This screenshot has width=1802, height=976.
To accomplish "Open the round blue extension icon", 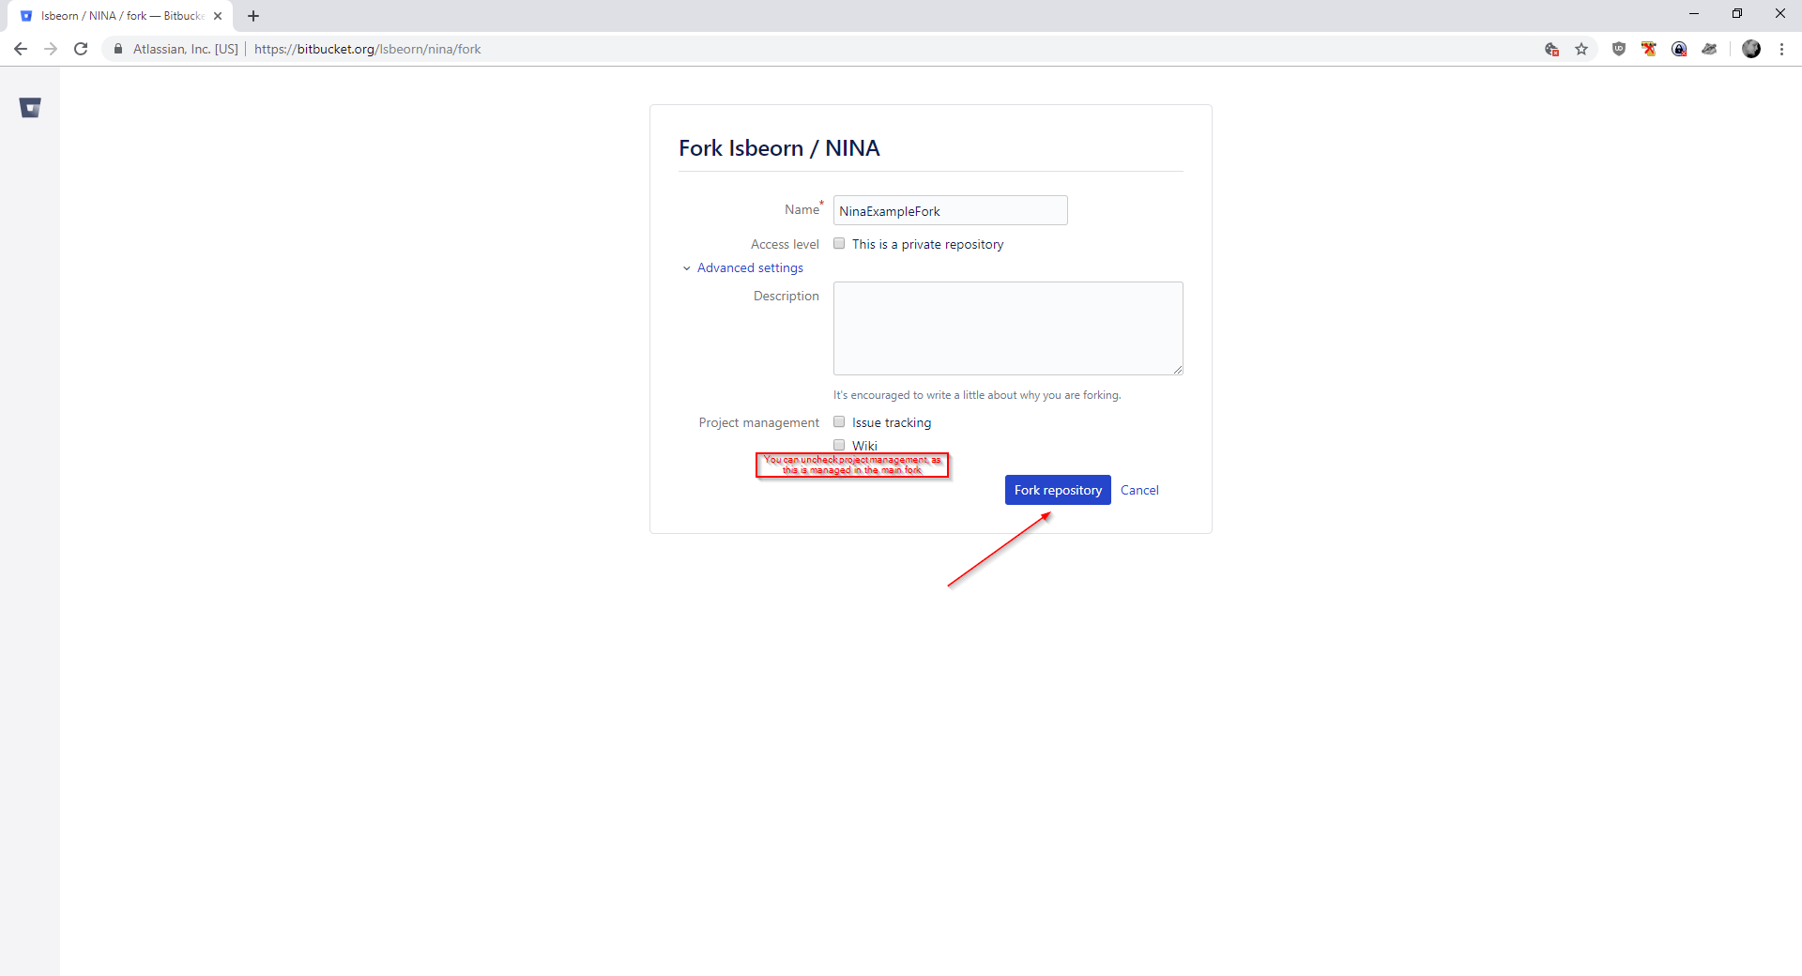I will click(1679, 49).
